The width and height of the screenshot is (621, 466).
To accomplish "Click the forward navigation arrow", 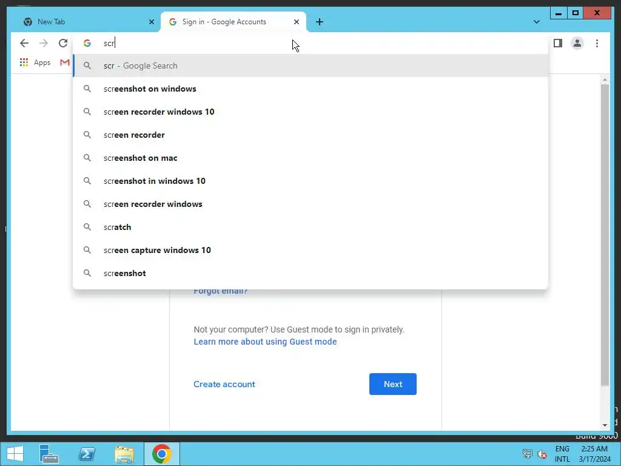I will (44, 43).
